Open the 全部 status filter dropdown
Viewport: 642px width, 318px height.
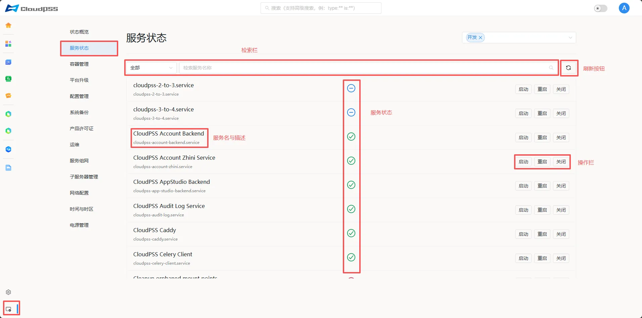point(151,68)
